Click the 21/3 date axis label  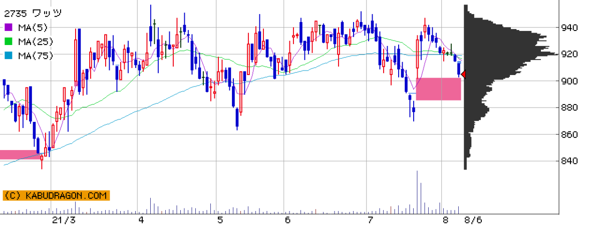[64, 219]
